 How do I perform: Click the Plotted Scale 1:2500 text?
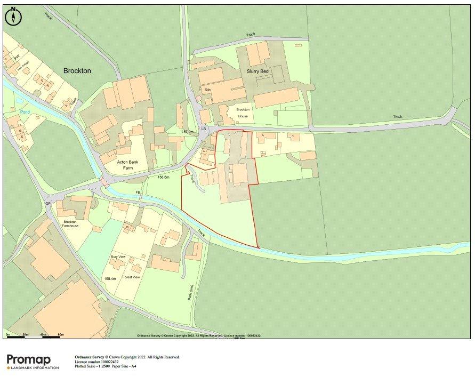pos(105,366)
